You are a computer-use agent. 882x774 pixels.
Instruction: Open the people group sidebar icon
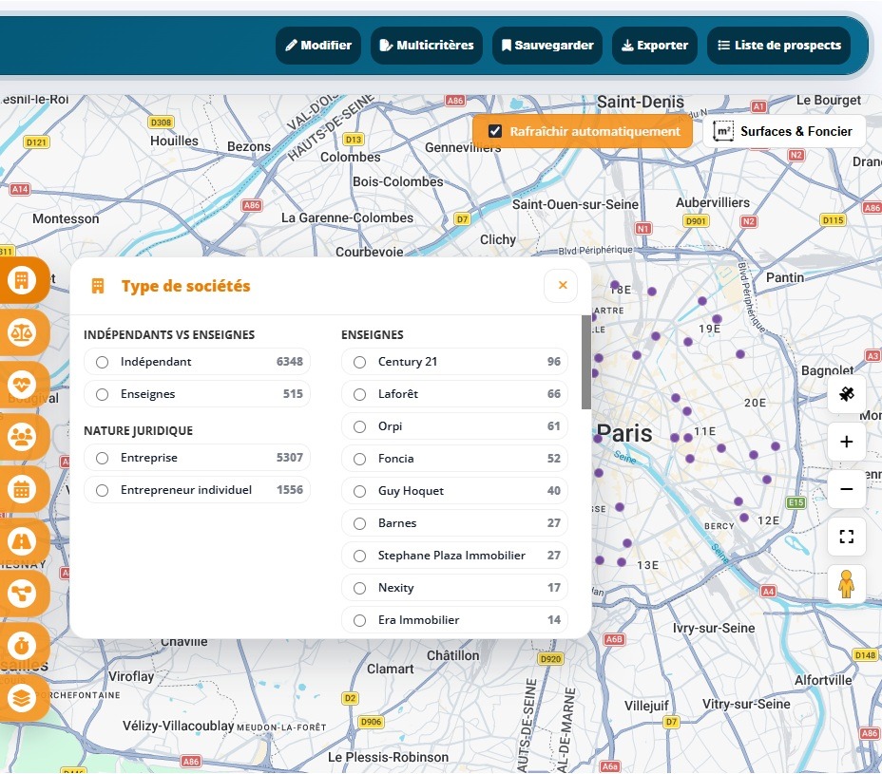click(22, 437)
